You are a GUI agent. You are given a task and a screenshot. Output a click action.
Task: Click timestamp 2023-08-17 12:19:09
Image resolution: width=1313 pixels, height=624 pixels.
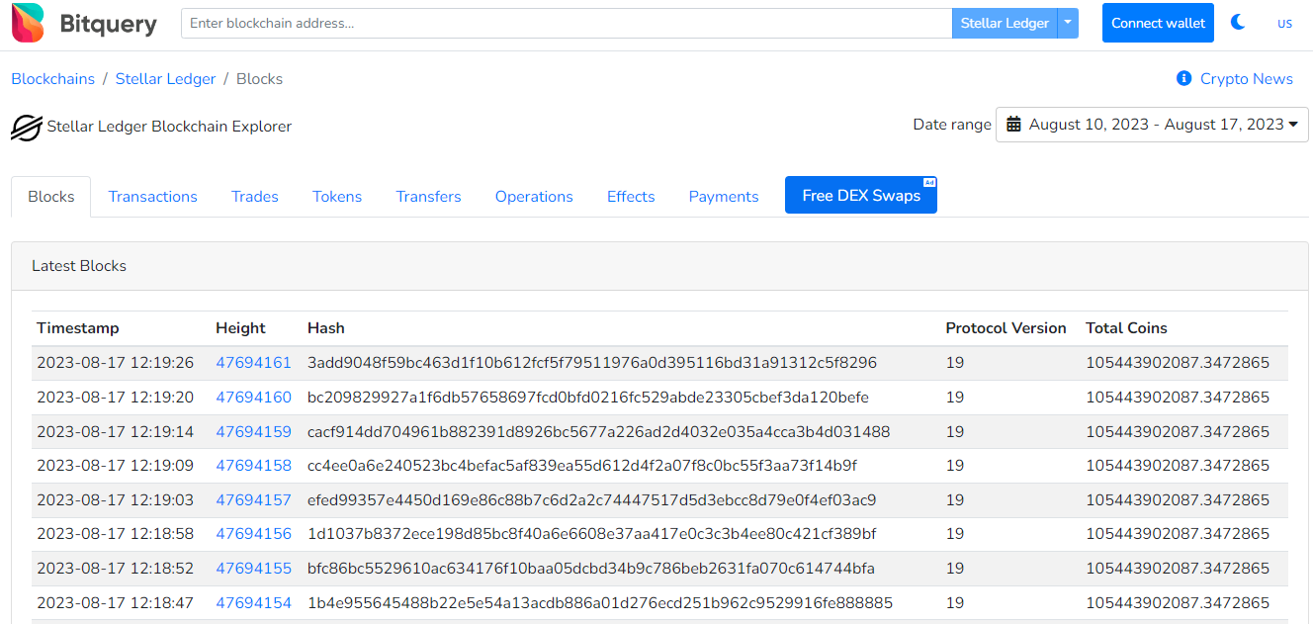(116, 466)
